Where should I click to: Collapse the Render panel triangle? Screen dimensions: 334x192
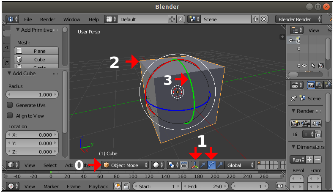[x=293, y=111]
